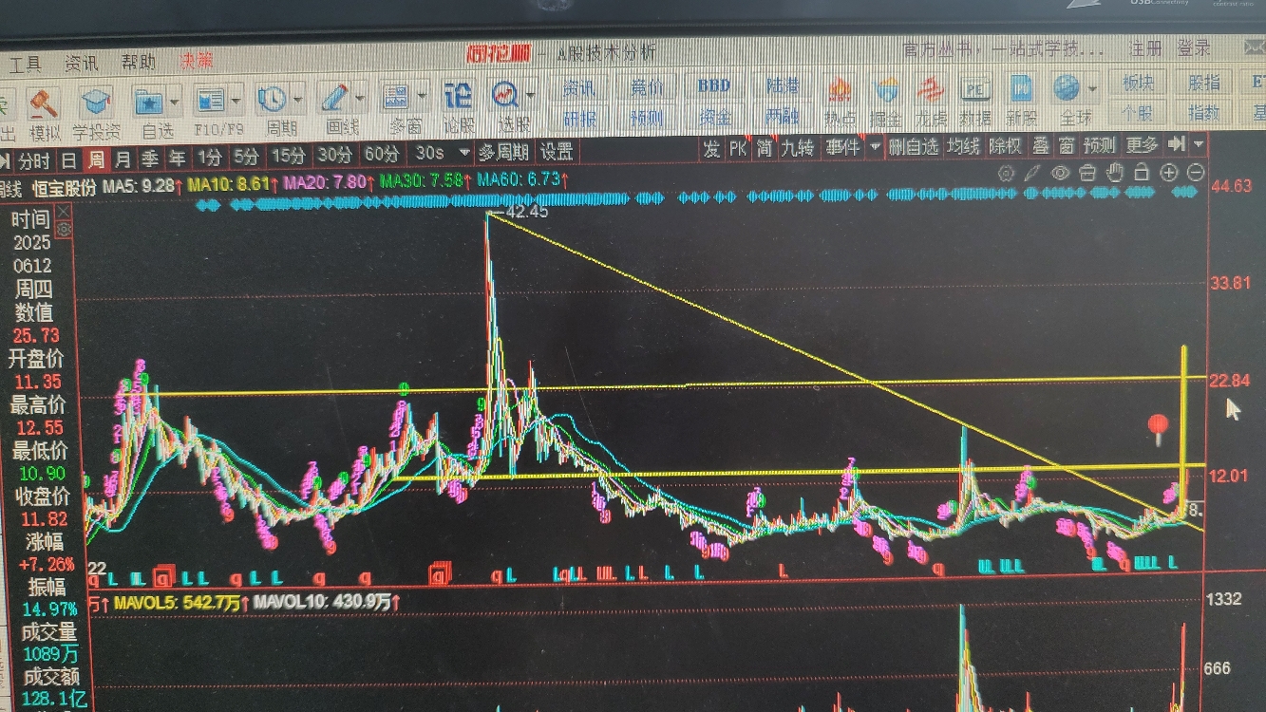Image resolution: width=1266 pixels, height=712 pixels.
Task: Toggle the 除权 ex-rights button
Action: click(1005, 146)
